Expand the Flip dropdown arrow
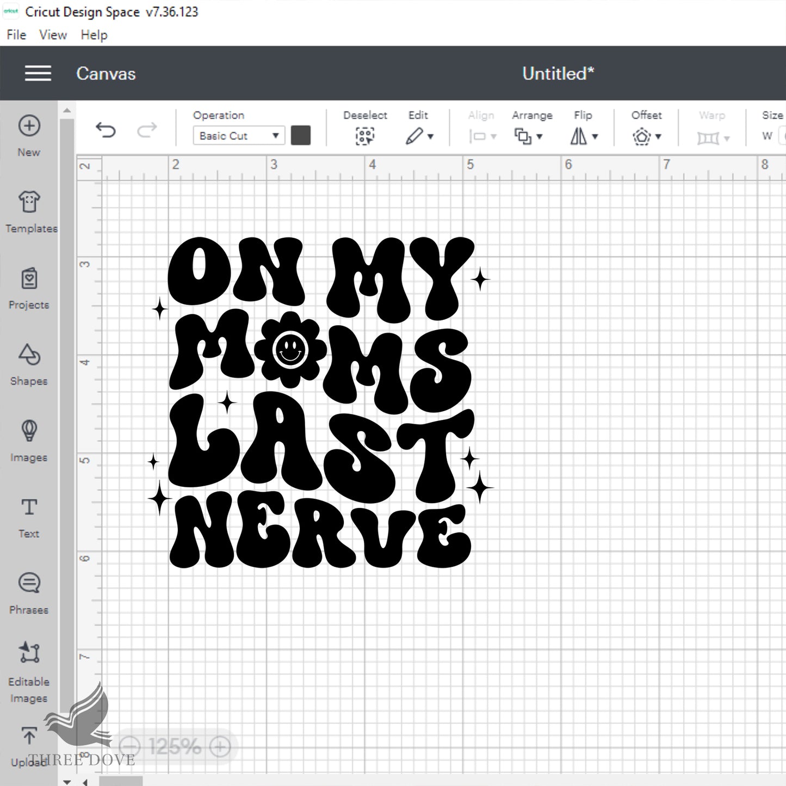 tap(595, 137)
